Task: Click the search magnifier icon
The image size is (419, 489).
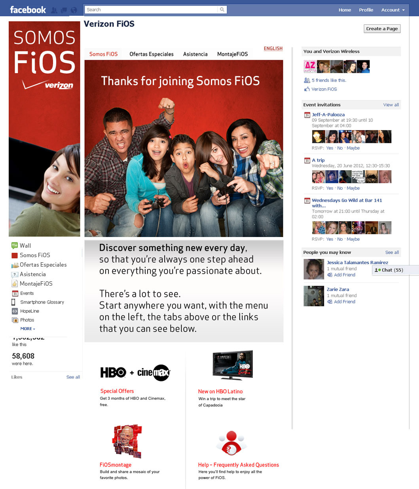Action: pos(222,10)
